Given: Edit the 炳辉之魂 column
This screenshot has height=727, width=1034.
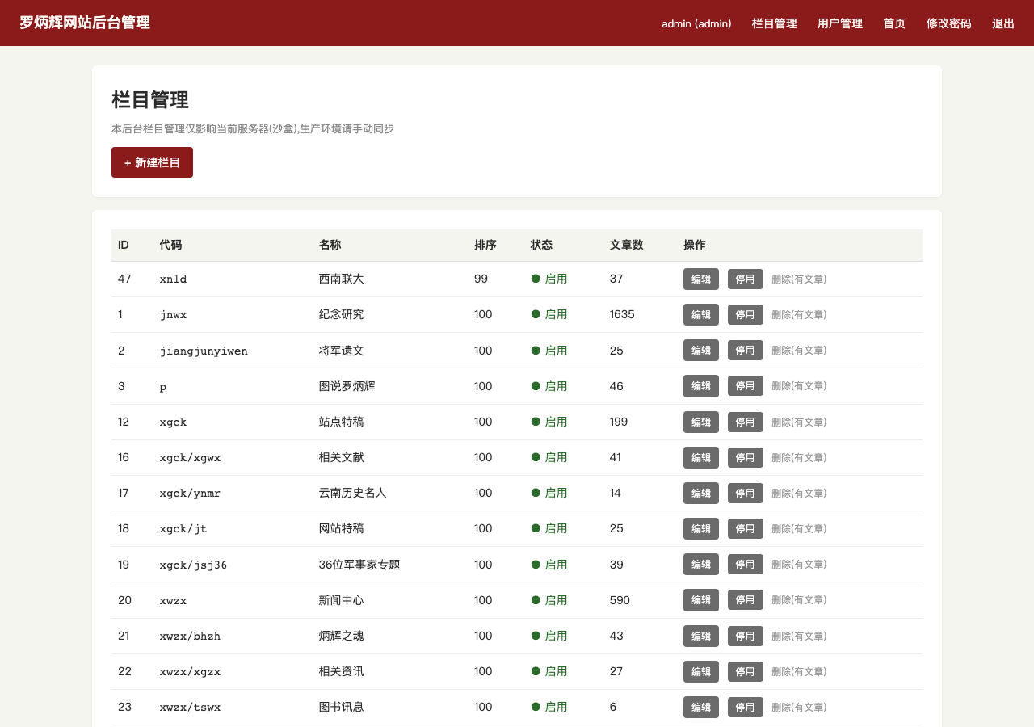Looking at the screenshot, I should click(701, 636).
